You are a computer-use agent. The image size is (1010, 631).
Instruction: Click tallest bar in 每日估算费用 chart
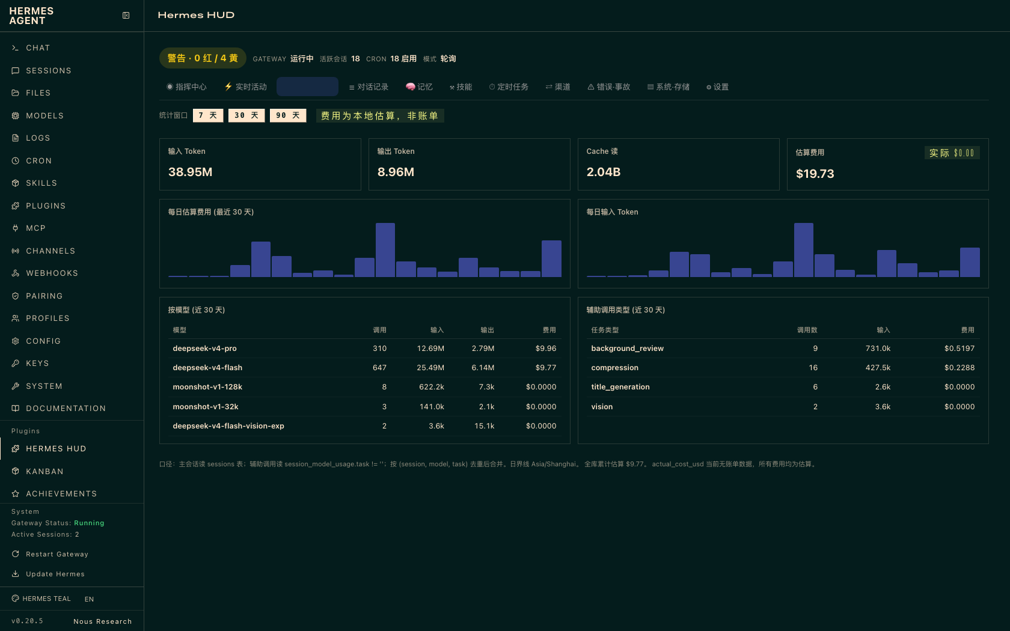385,250
